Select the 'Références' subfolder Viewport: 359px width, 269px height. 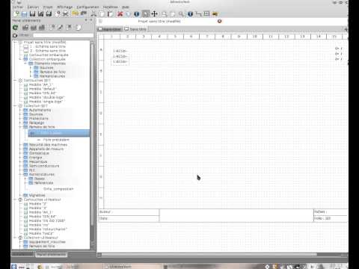coord(43,183)
